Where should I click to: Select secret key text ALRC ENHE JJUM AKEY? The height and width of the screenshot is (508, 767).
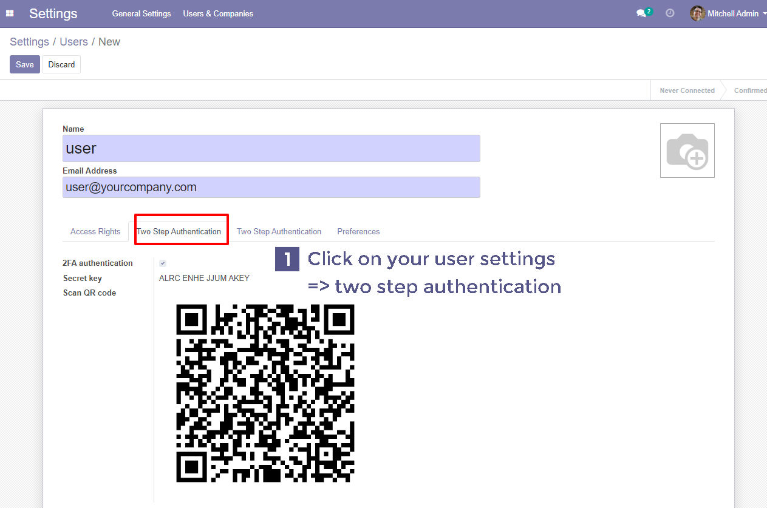(x=204, y=278)
